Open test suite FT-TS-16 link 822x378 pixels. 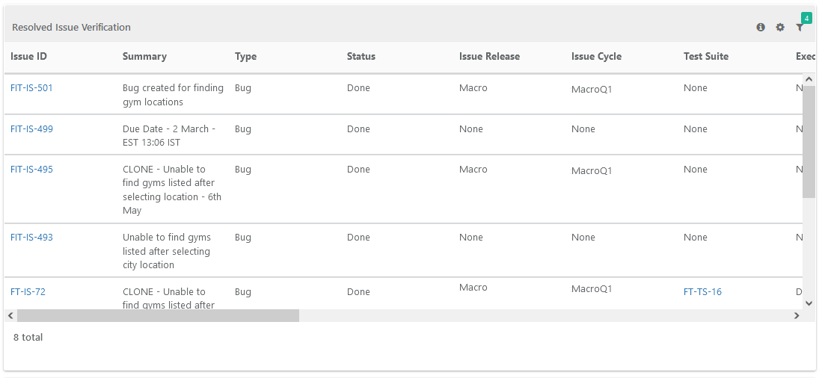(702, 292)
